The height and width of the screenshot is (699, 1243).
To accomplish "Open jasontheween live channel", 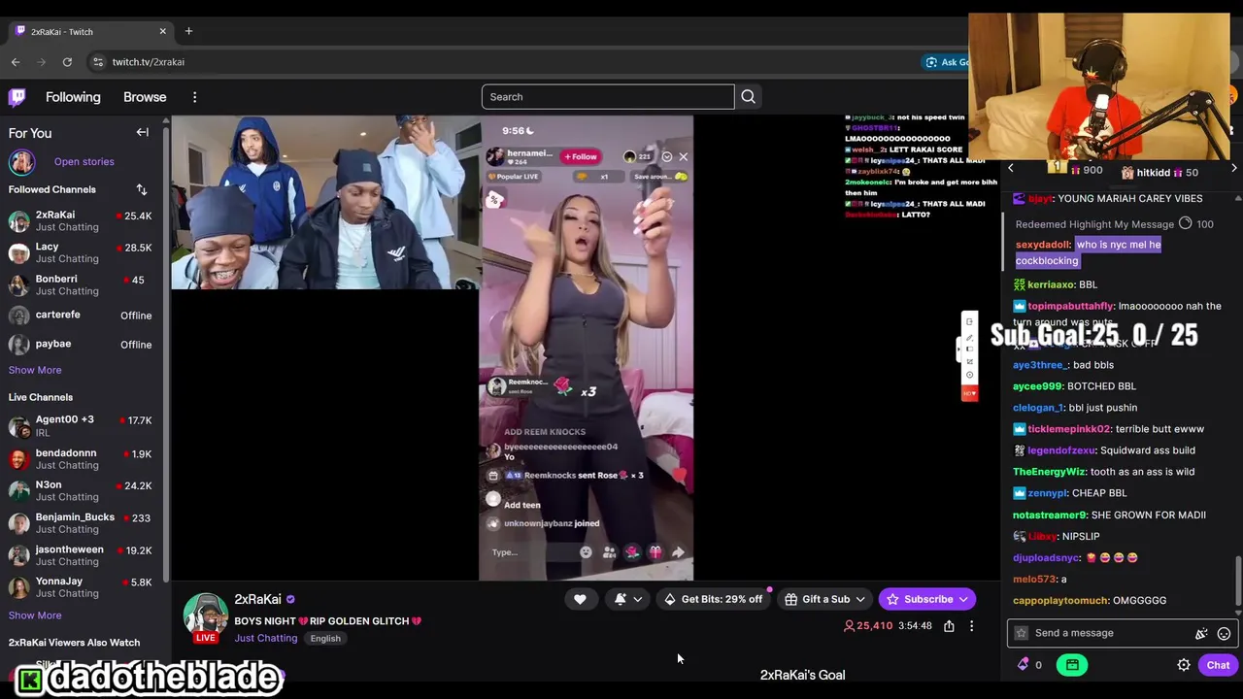I will [x=83, y=554].
